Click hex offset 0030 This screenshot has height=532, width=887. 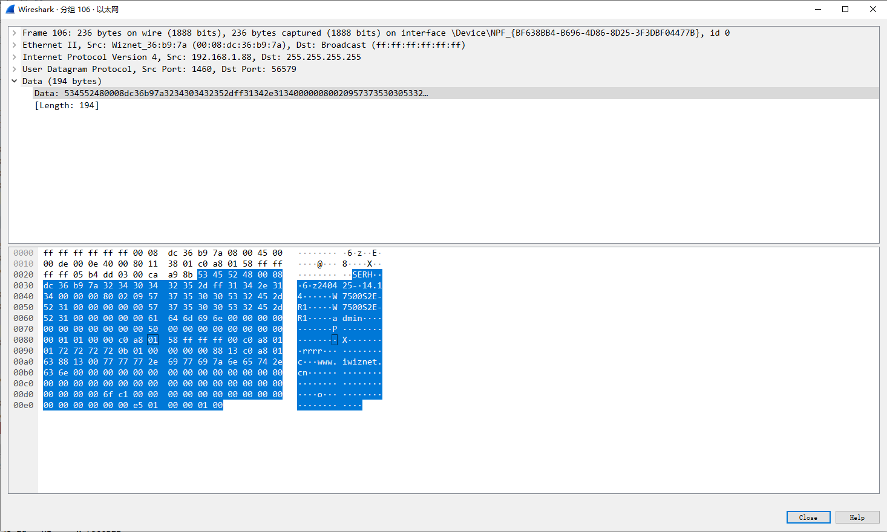[x=24, y=285]
